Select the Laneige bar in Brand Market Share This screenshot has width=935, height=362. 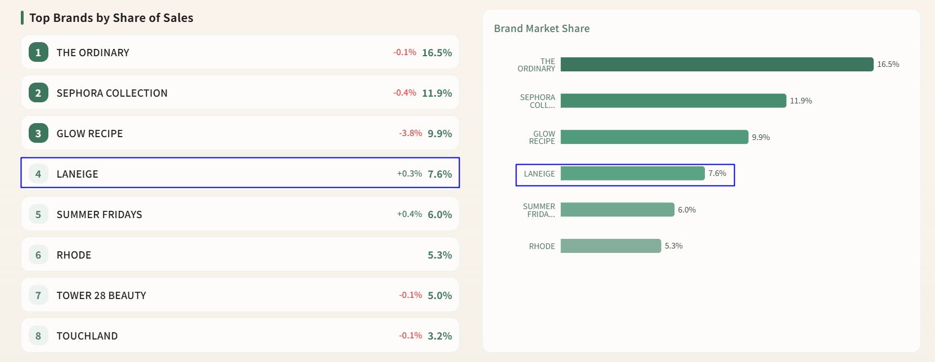(632, 173)
